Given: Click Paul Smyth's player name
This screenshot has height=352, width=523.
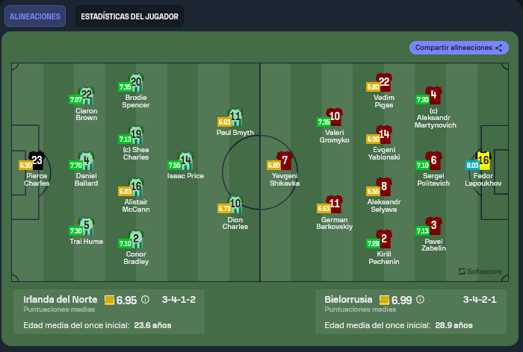Looking at the screenshot, I should coord(235,133).
